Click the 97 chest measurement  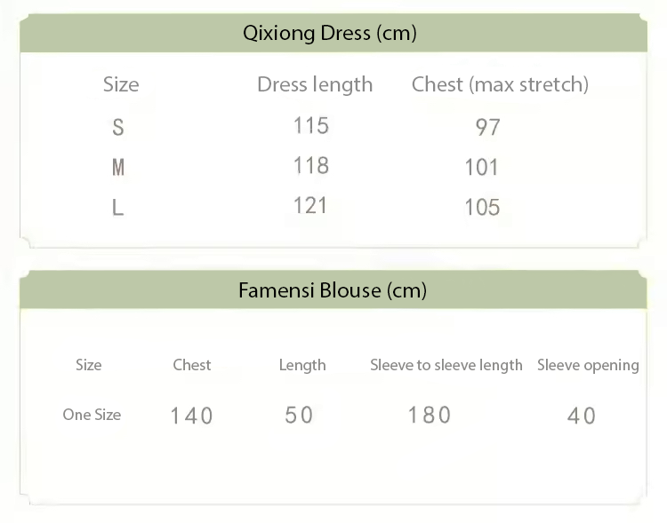tap(487, 127)
